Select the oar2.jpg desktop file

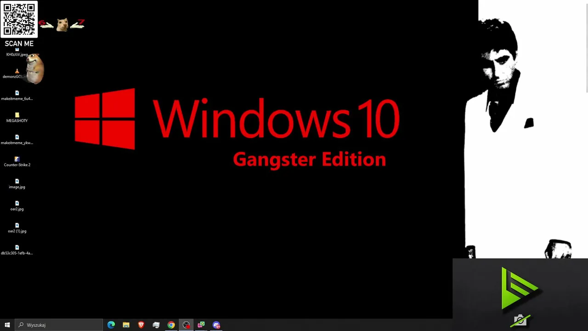(x=17, y=206)
